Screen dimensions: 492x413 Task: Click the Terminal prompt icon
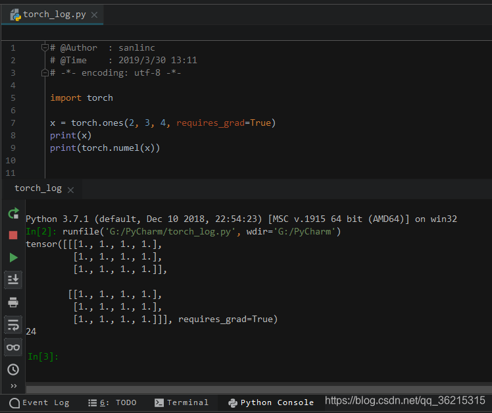[x=159, y=402]
